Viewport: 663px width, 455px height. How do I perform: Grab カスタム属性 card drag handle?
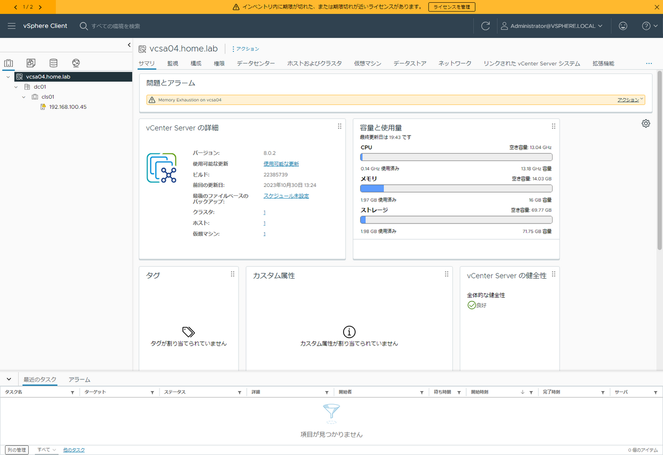(x=446, y=274)
